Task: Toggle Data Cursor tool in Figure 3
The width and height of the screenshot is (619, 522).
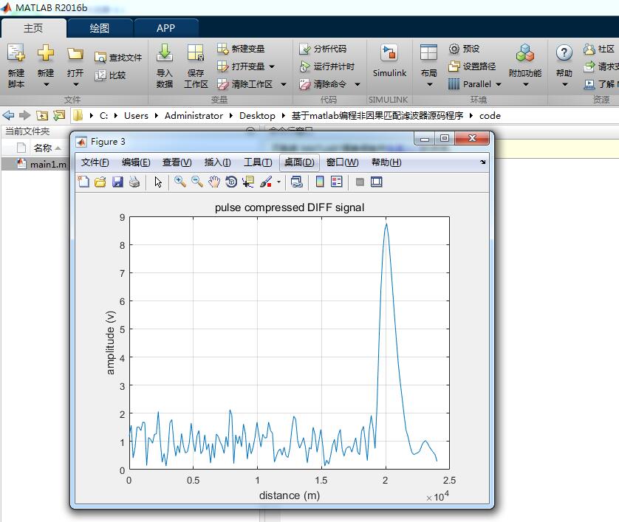Action: click(x=248, y=182)
